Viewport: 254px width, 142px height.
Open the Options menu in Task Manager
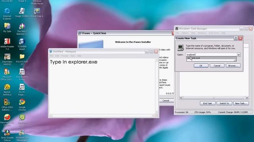pos(185,33)
